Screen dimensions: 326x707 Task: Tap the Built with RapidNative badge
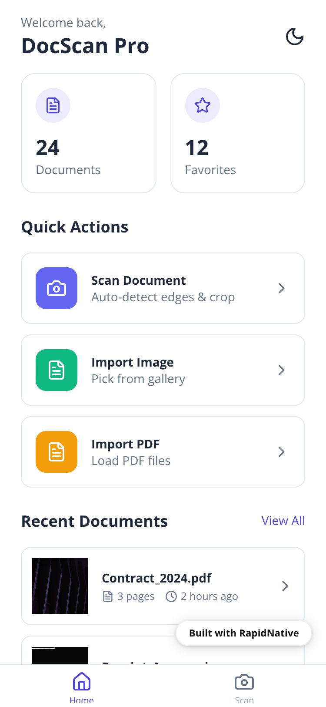pyautogui.click(x=244, y=633)
